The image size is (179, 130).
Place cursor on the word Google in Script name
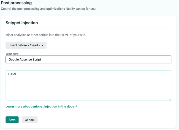click(x=14, y=60)
